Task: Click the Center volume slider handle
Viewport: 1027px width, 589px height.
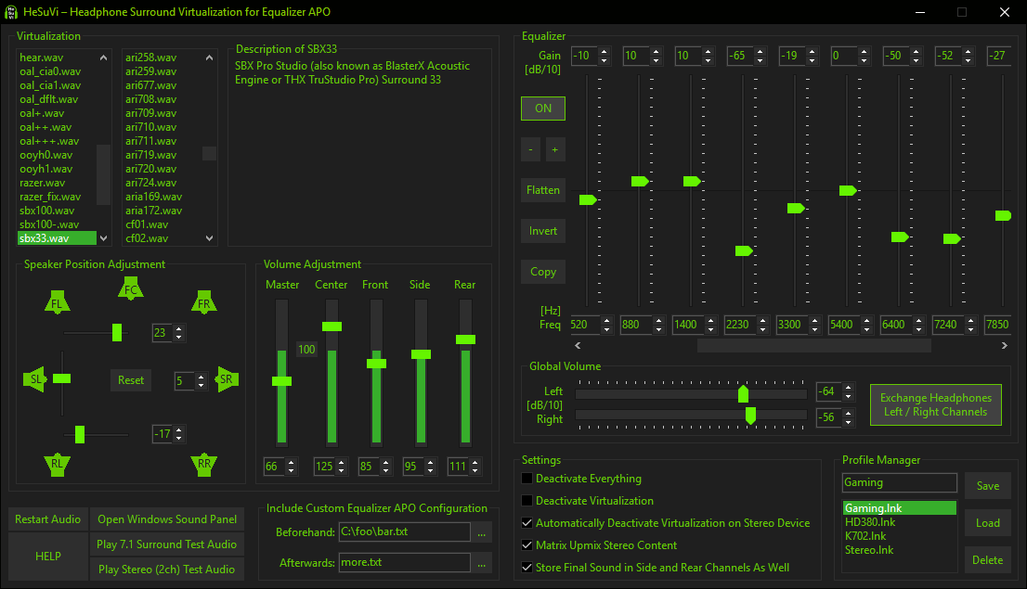Action: coord(332,326)
